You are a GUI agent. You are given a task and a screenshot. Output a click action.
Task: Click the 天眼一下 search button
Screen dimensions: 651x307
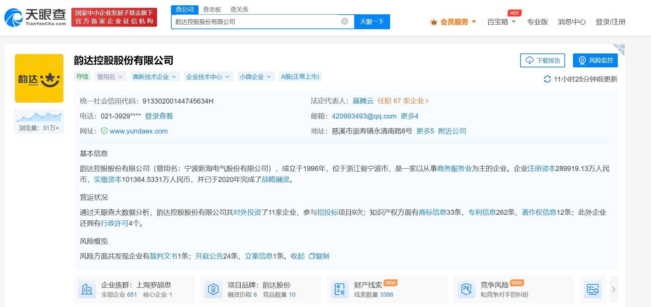(x=372, y=22)
